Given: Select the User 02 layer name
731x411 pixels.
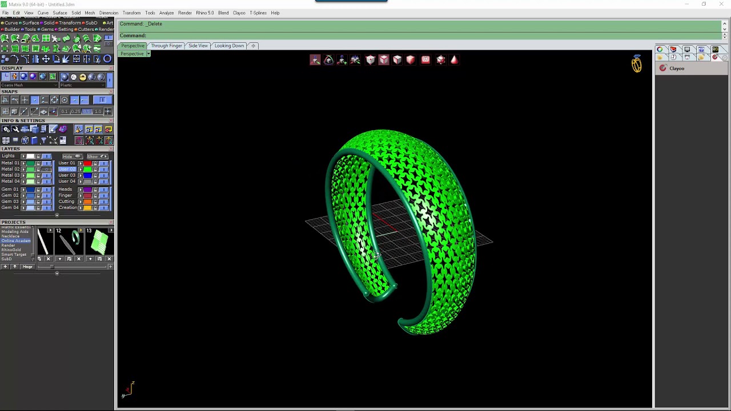Looking at the screenshot, I should (67, 170).
